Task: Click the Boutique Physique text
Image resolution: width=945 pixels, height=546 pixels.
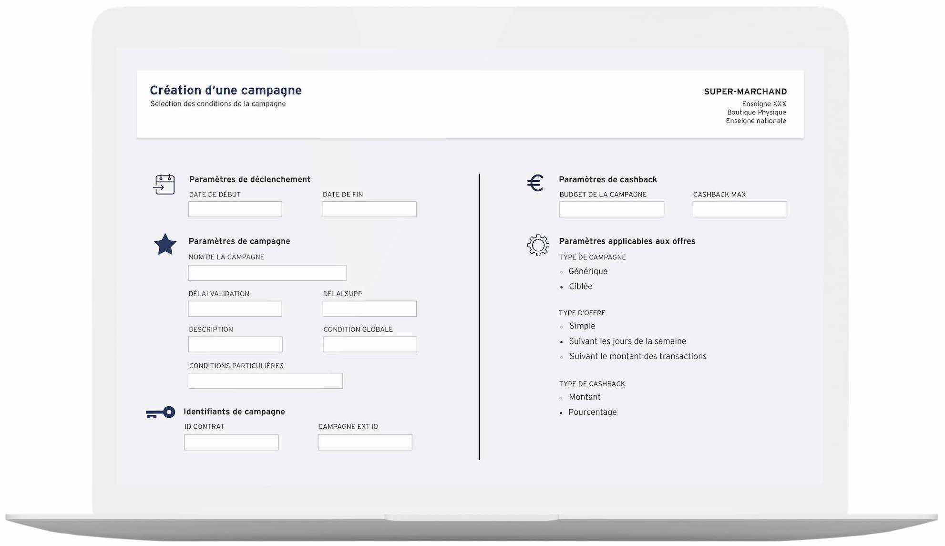Action: (x=757, y=113)
